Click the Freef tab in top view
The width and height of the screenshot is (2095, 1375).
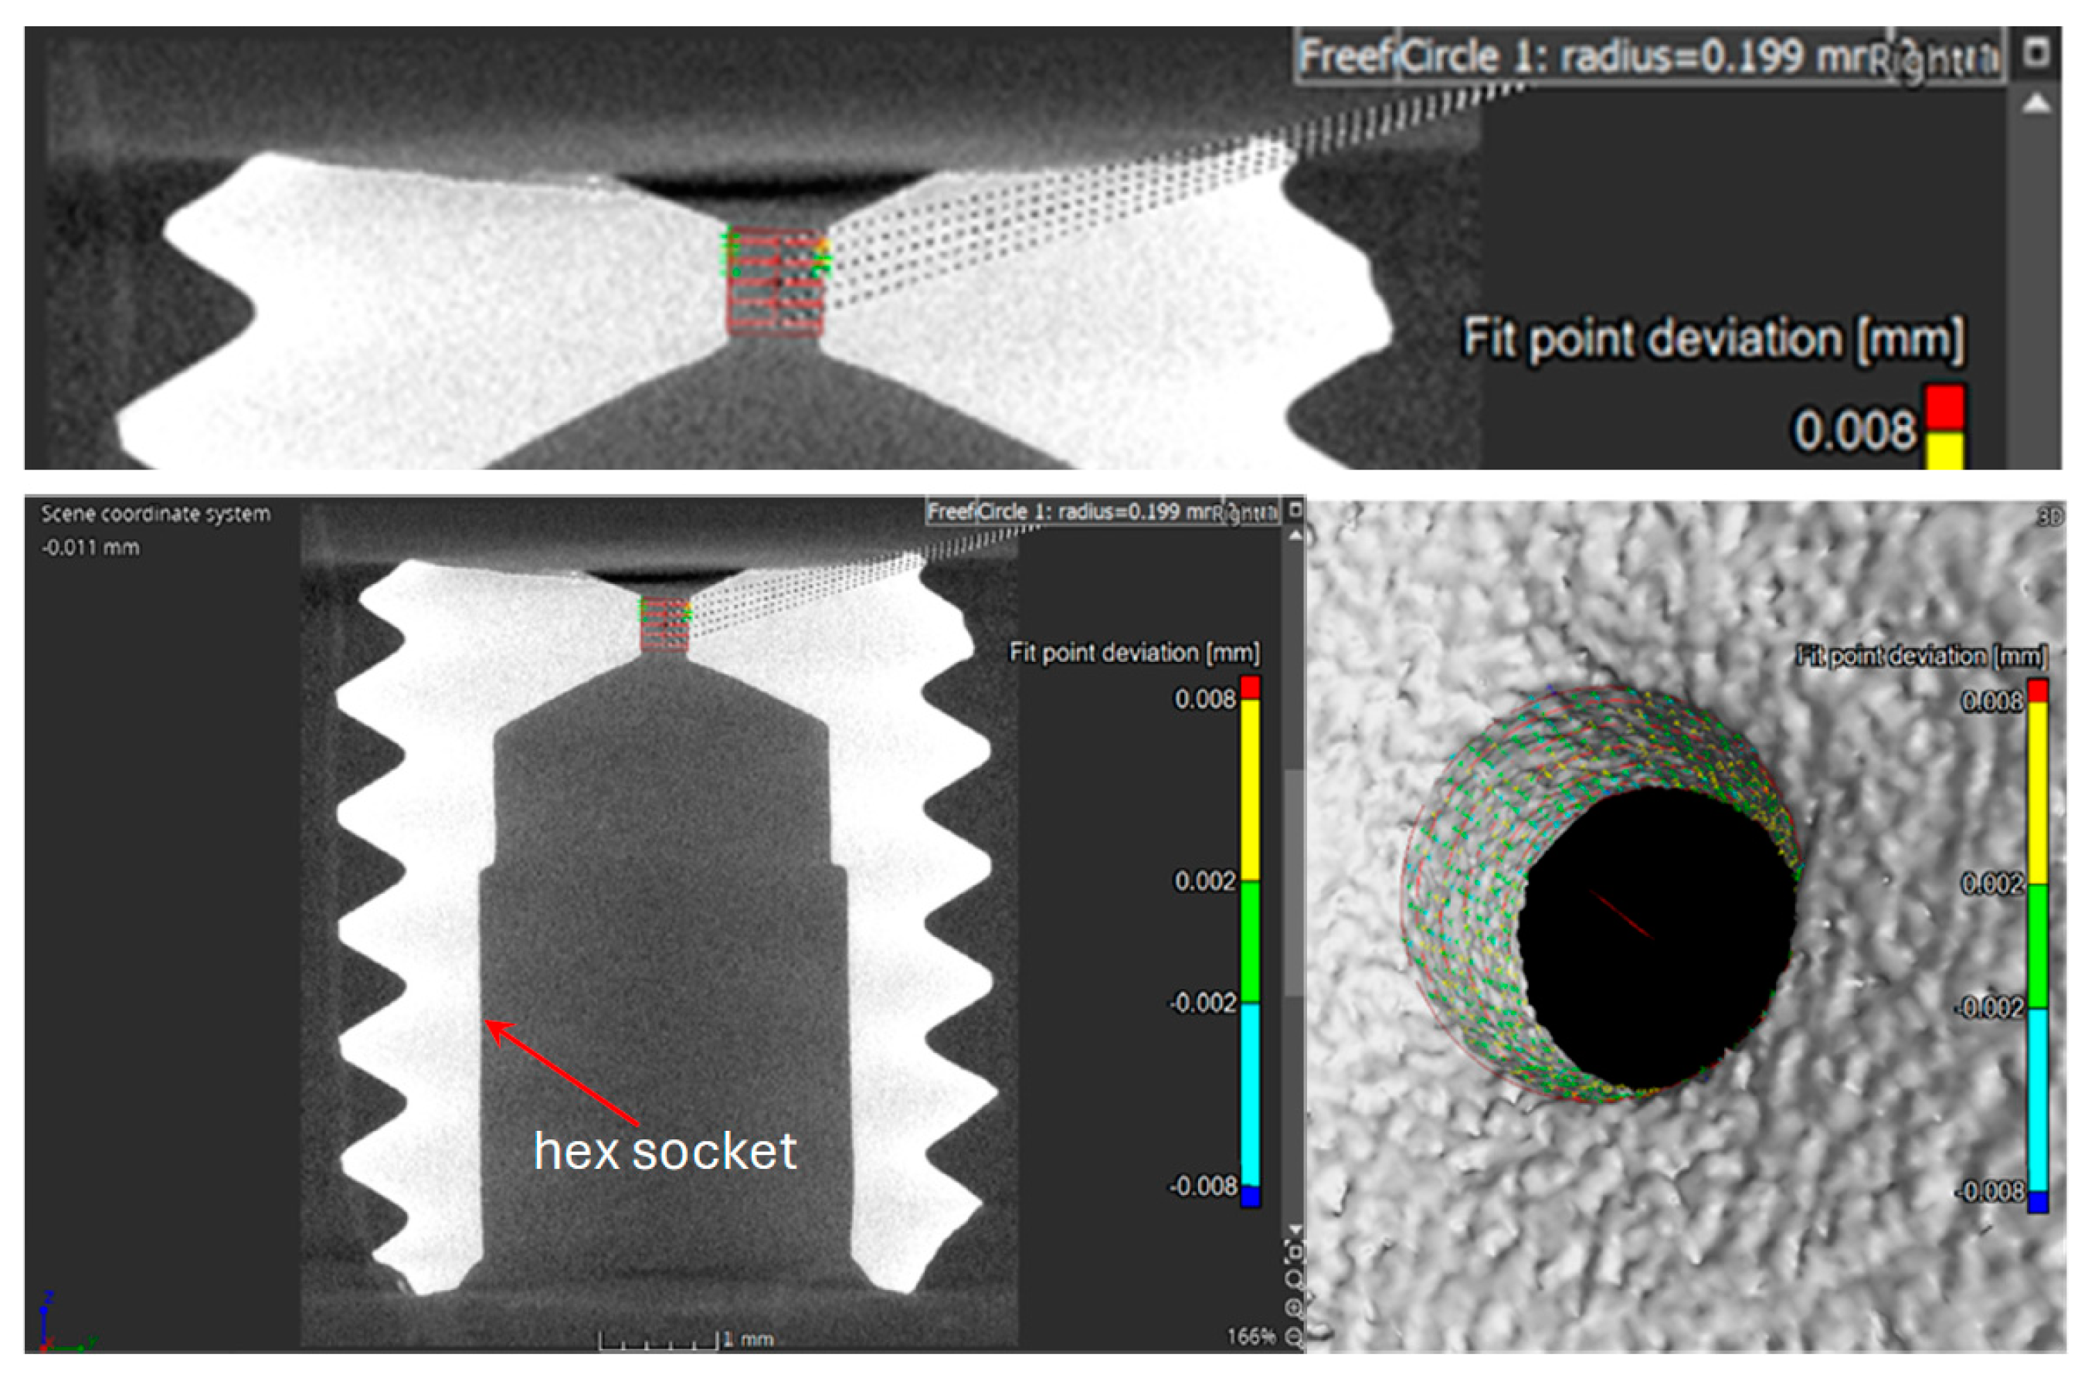click(1345, 58)
